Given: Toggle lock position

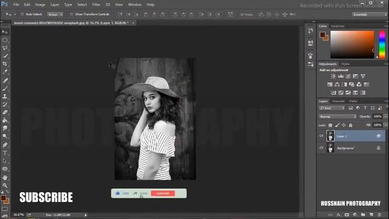Looking at the screenshot, I should (x=344, y=125).
